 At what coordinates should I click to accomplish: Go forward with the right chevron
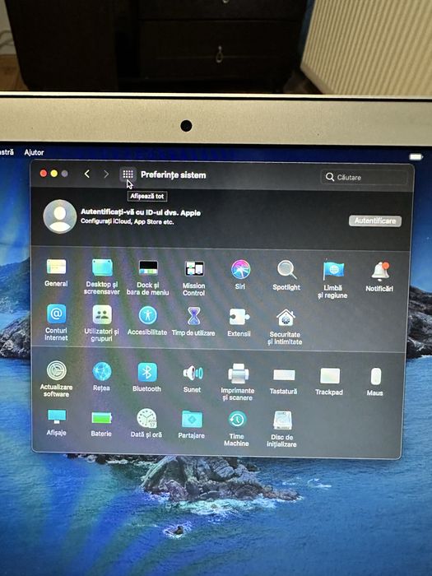point(106,174)
